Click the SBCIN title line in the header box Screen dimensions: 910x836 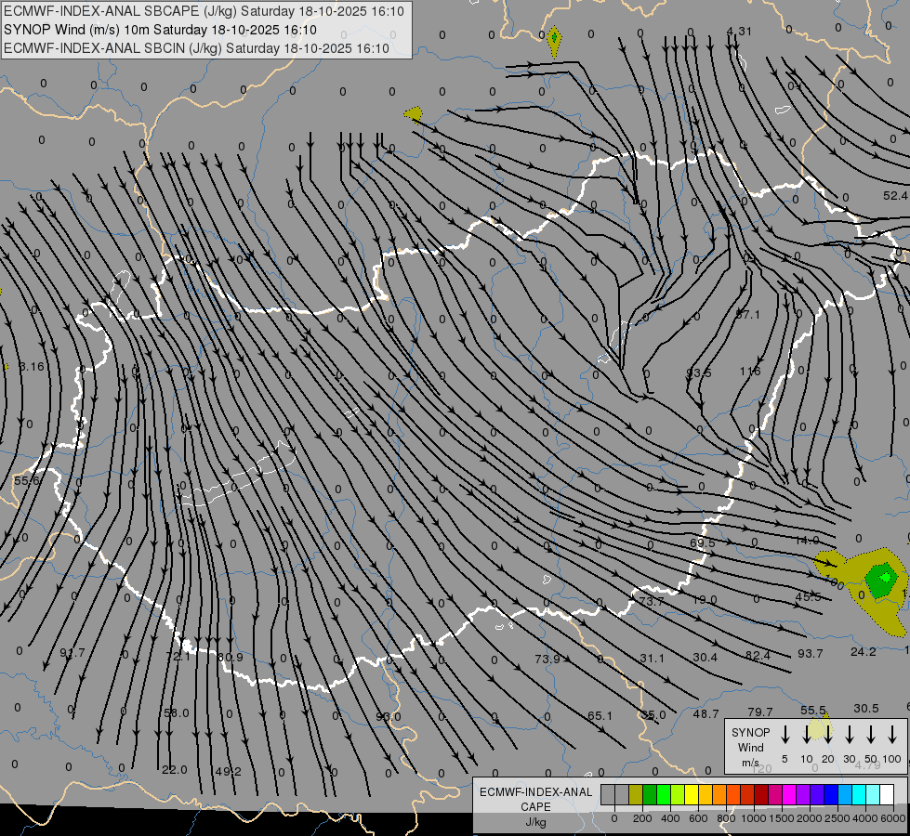[196, 48]
